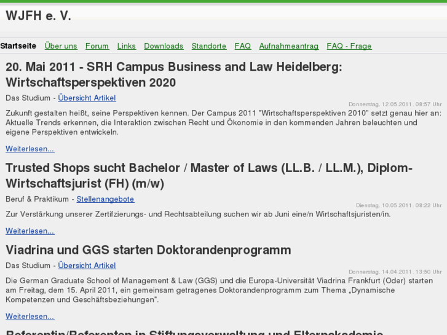Click Weiterlesen under SRH Campus article
This screenshot has height=335, width=447.
pos(30,149)
